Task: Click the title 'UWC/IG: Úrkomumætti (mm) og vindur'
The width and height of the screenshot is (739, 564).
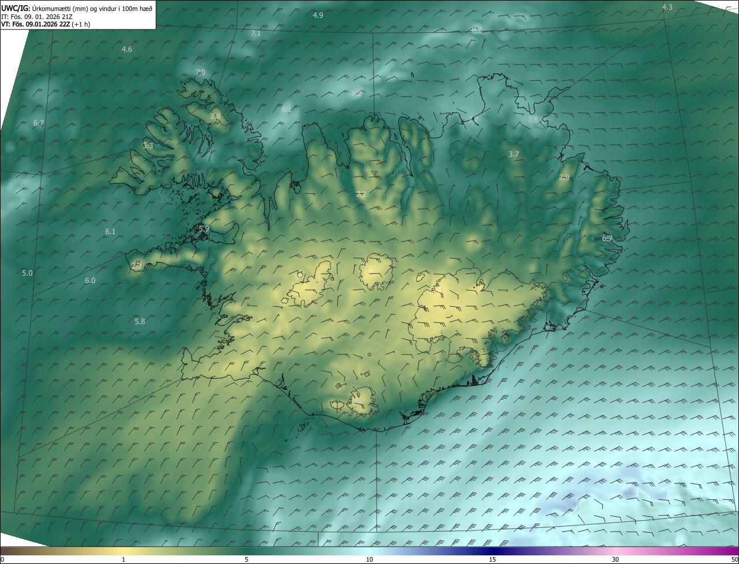Action: tap(77, 8)
